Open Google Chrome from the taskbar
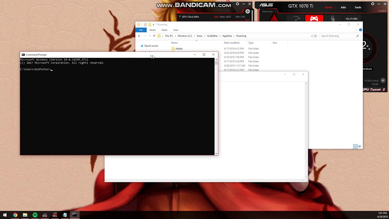 (15, 215)
